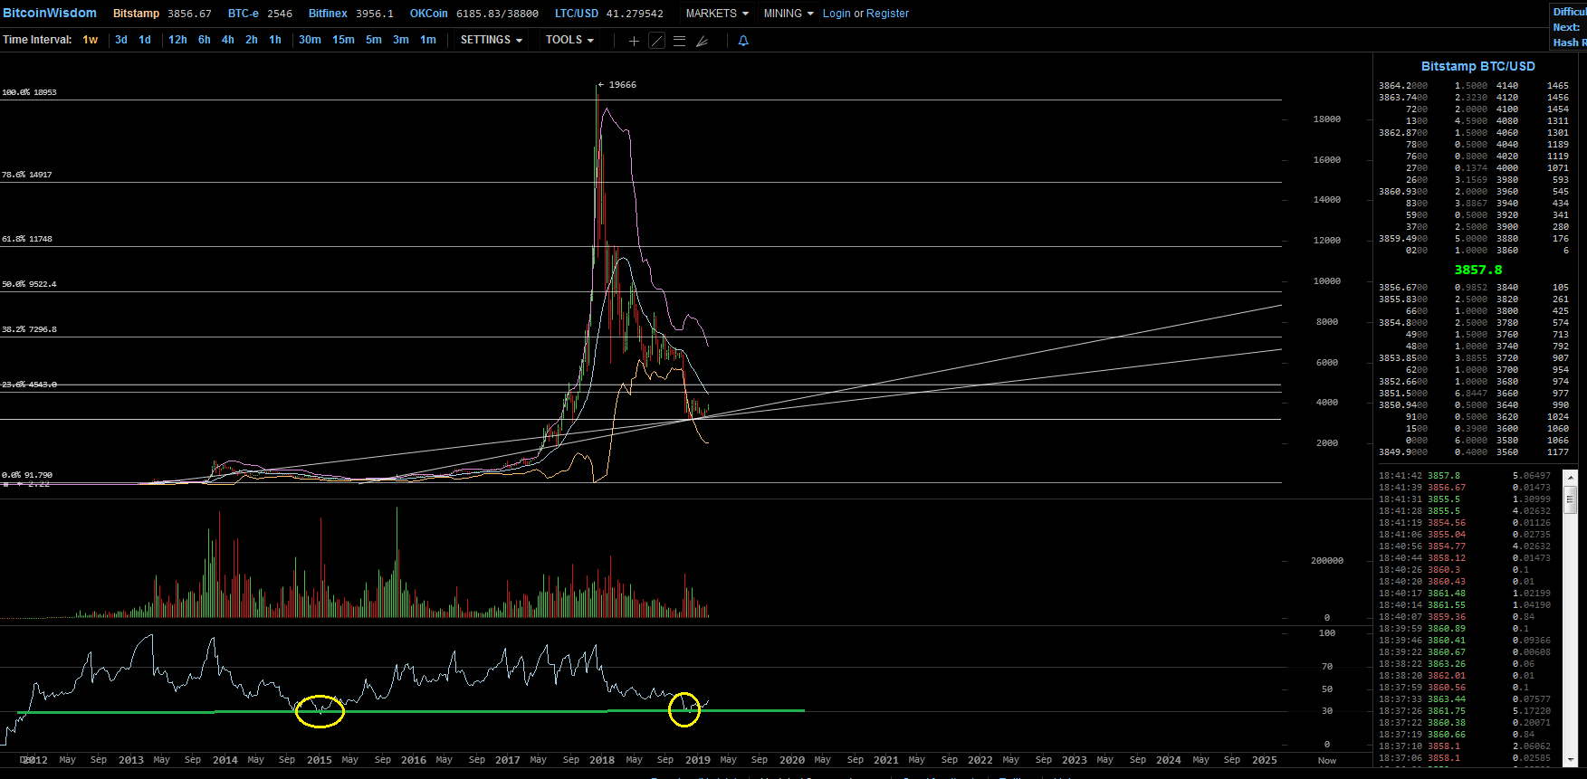Click the bid row priced 3849.9000
This screenshot has width=1587, height=779.
pos(1474,452)
